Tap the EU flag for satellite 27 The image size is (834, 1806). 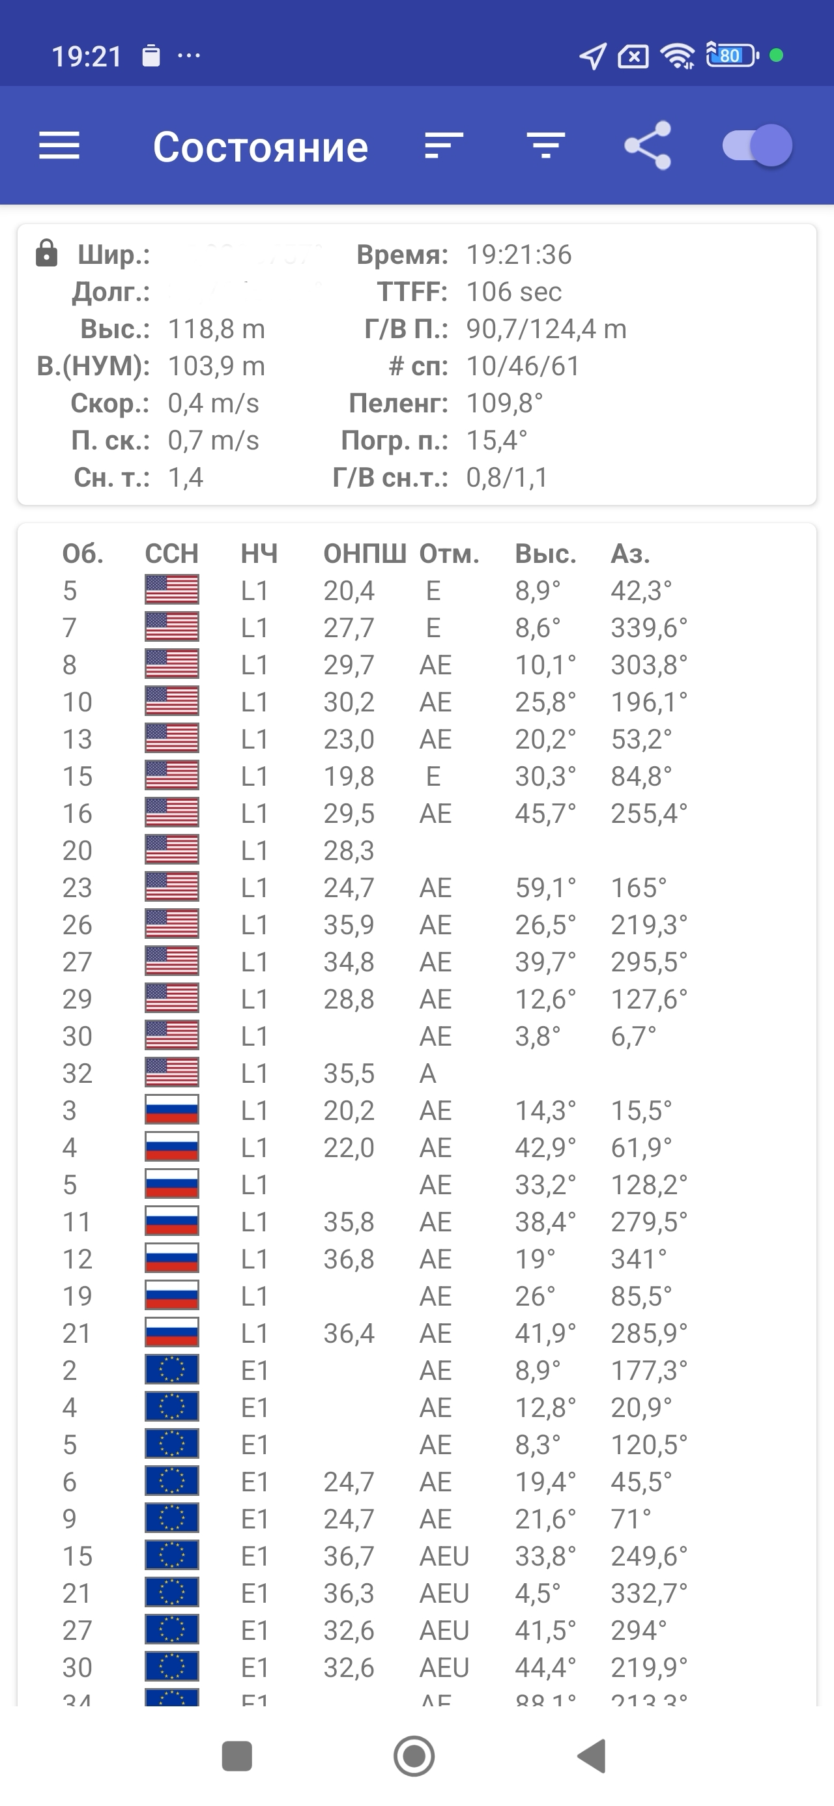tap(172, 1630)
